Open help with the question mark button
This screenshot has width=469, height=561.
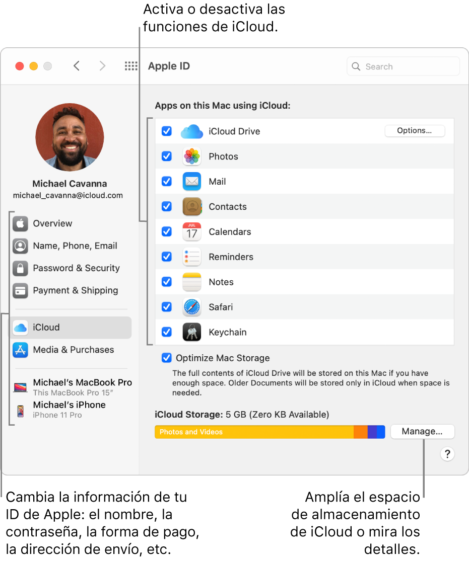coord(447,454)
